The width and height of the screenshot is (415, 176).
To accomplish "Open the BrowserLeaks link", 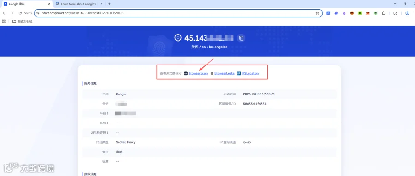I will (225, 73).
